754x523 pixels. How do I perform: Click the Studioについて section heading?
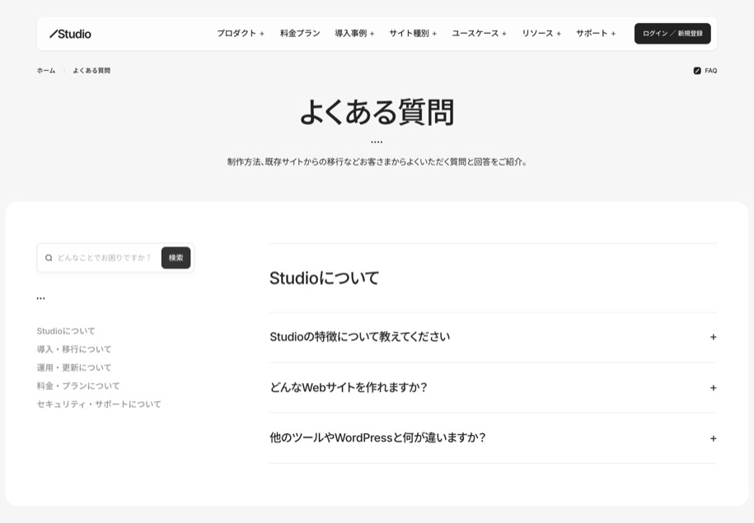[324, 278]
